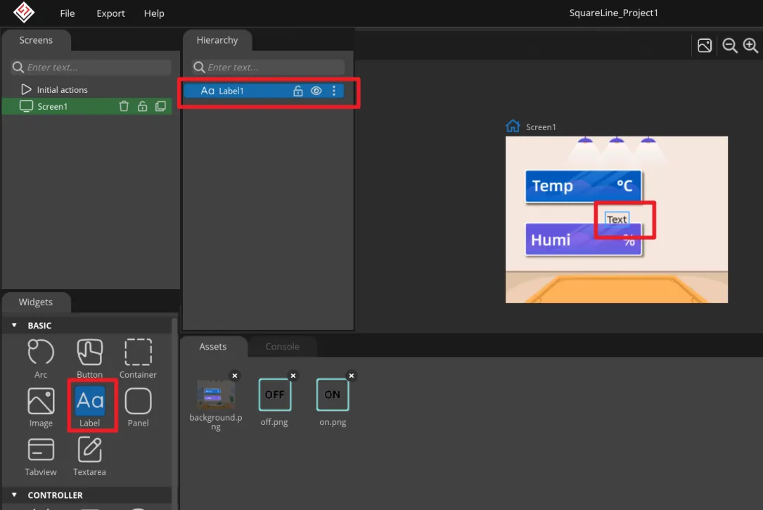Choose the Container widget

click(138, 352)
